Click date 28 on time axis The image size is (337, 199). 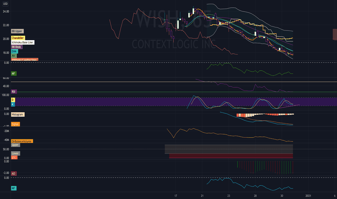[x=255, y=196]
